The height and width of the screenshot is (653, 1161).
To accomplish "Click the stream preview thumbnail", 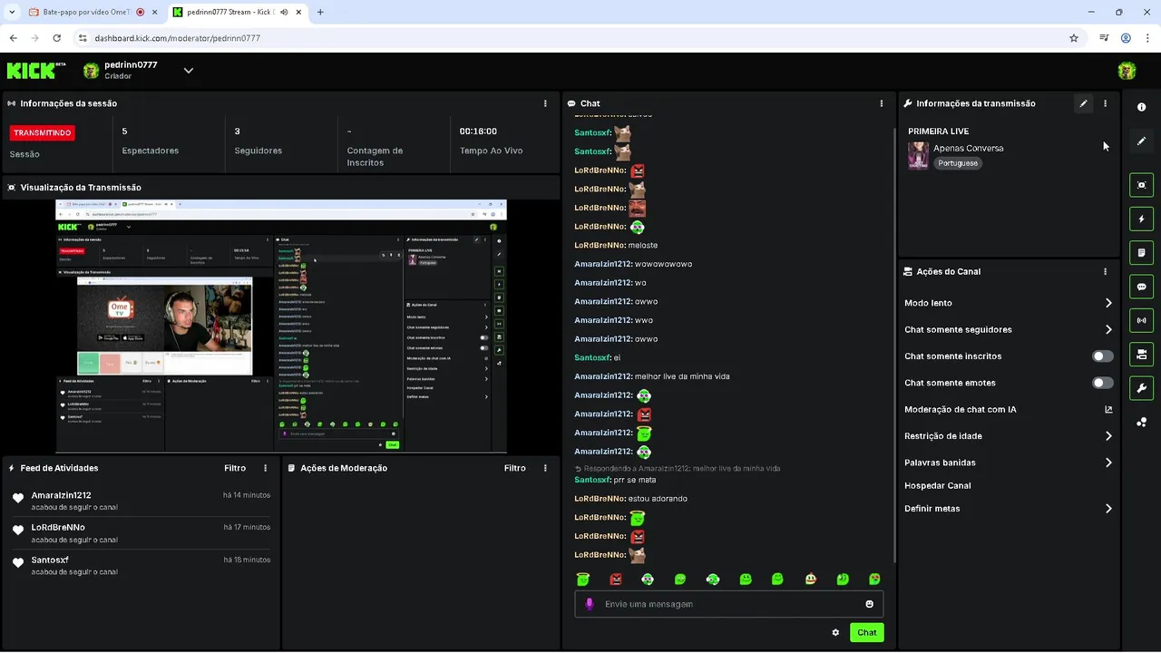I will point(281,326).
